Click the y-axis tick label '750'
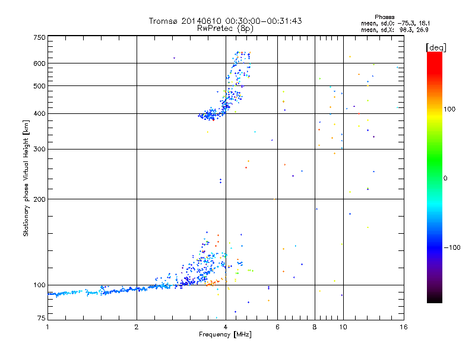Viewport: 475px width, 356px height. [39, 37]
